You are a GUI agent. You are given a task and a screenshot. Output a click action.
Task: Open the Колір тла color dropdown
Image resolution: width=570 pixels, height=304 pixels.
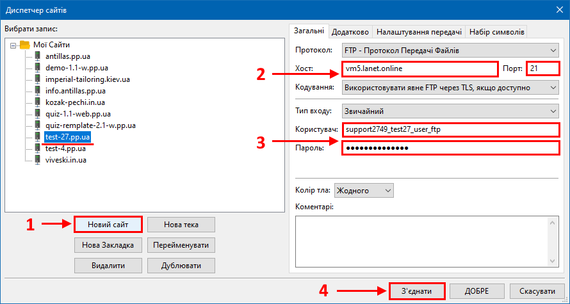click(386, 190)
